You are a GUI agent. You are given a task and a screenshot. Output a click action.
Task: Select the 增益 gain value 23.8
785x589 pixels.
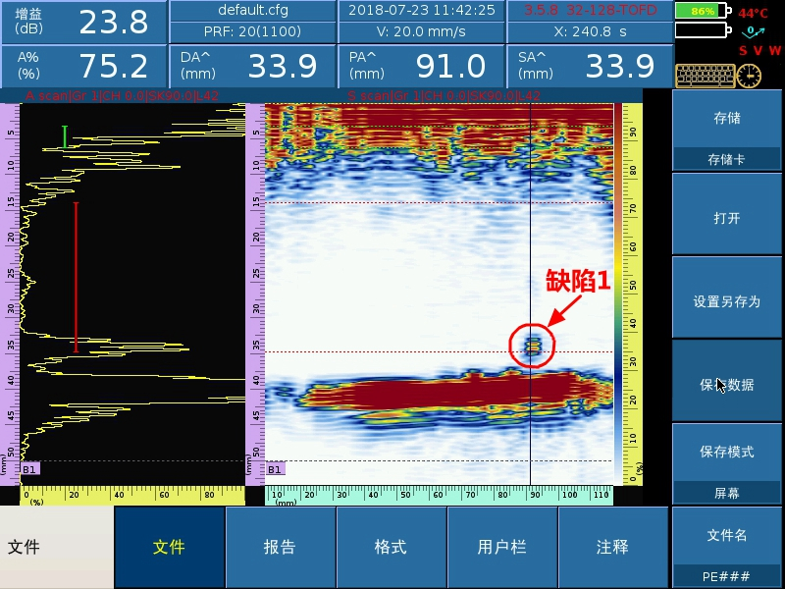(113, 22)
